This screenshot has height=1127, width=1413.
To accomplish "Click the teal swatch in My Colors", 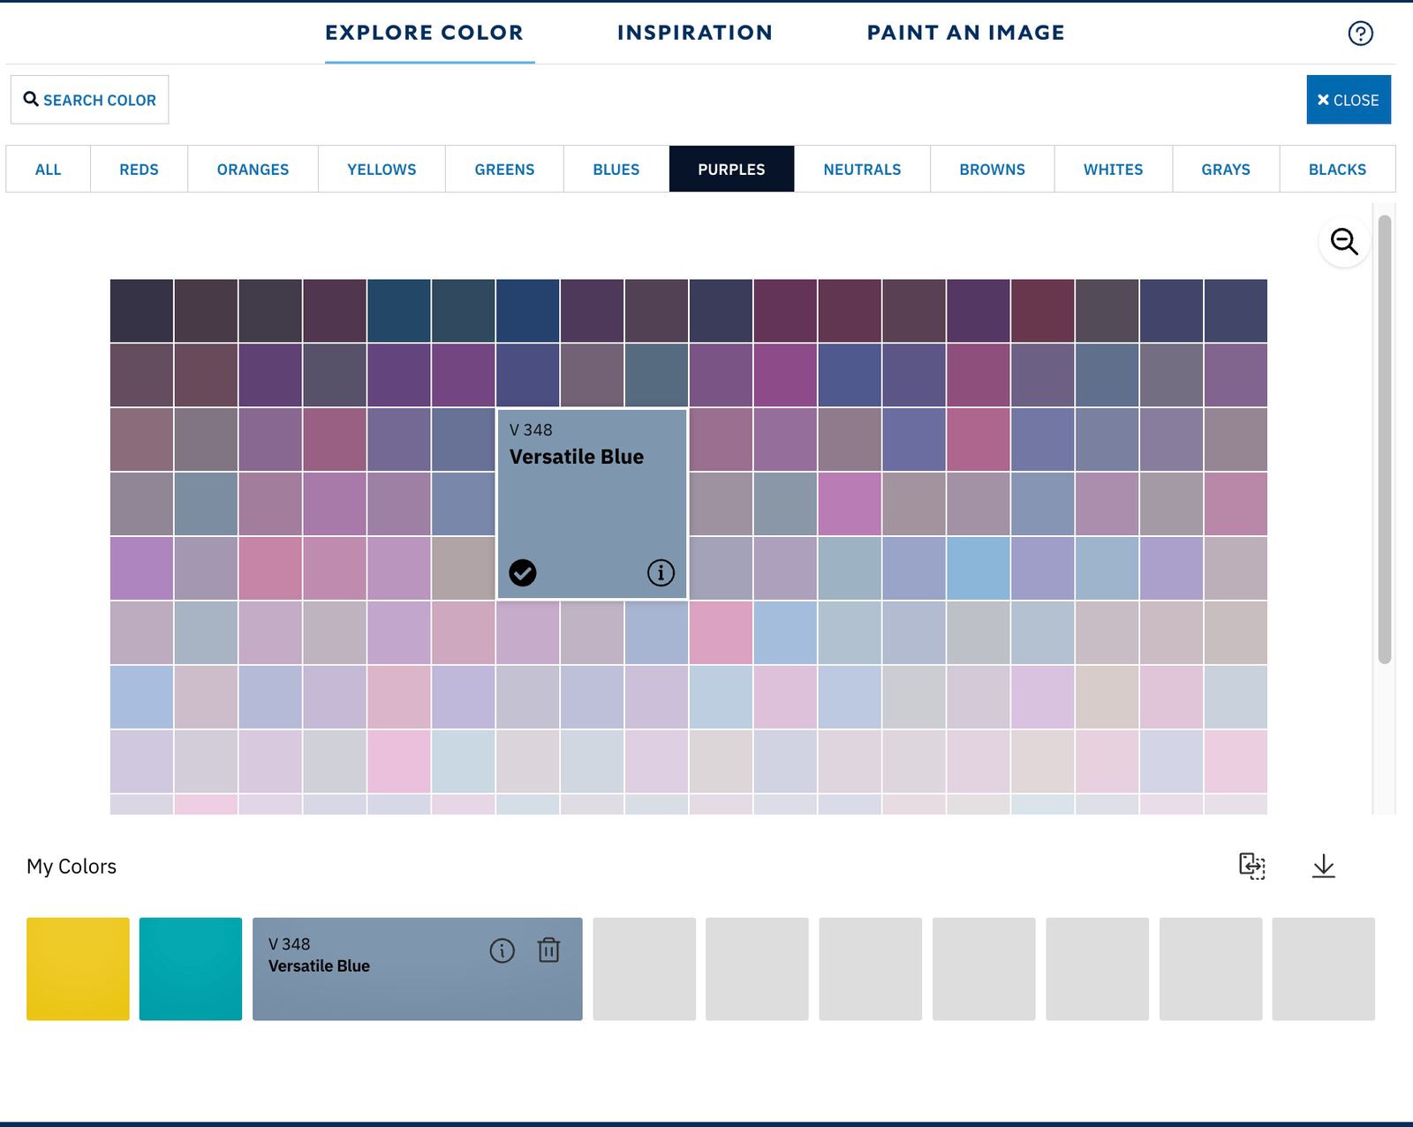I will point(190,969).
